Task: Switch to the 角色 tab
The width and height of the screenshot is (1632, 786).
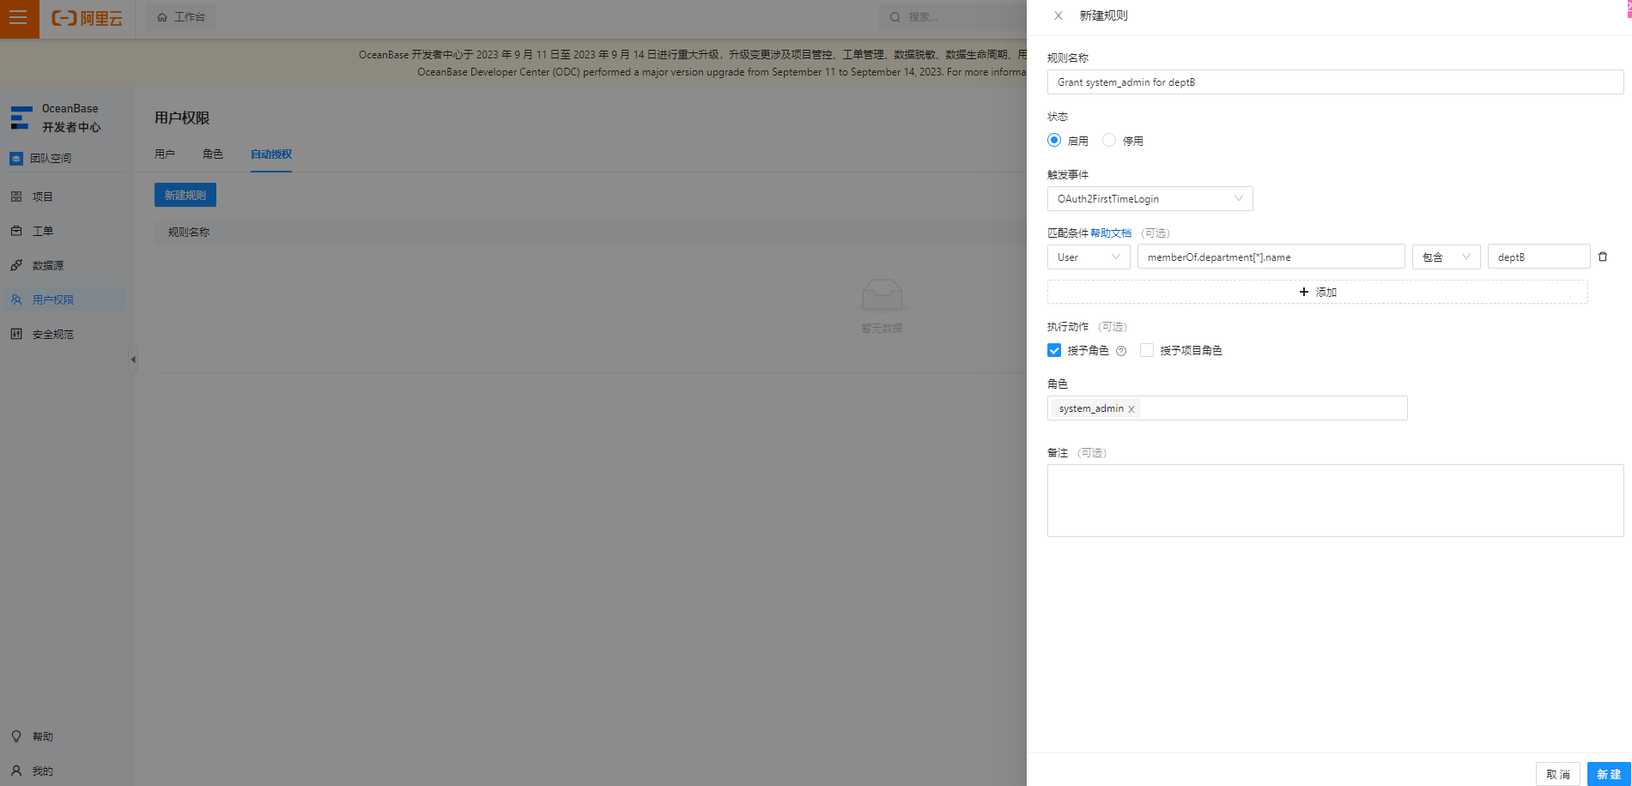Action: click(x=213, y=154)
